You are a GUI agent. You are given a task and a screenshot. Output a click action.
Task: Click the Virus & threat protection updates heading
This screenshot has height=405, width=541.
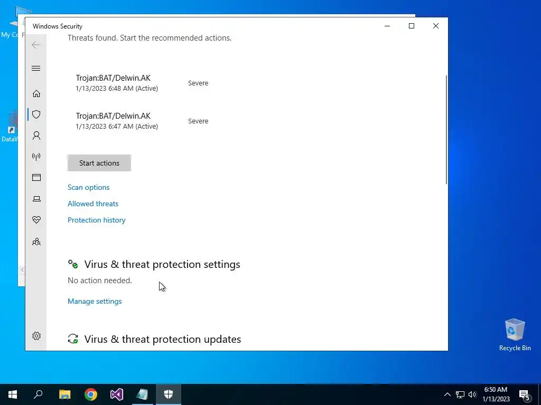163,339
